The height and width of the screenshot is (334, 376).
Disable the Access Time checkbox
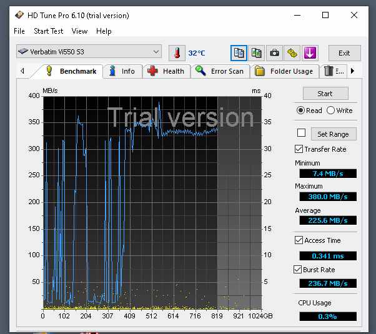coord(299,240)
